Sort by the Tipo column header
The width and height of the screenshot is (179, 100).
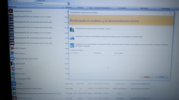91,8
